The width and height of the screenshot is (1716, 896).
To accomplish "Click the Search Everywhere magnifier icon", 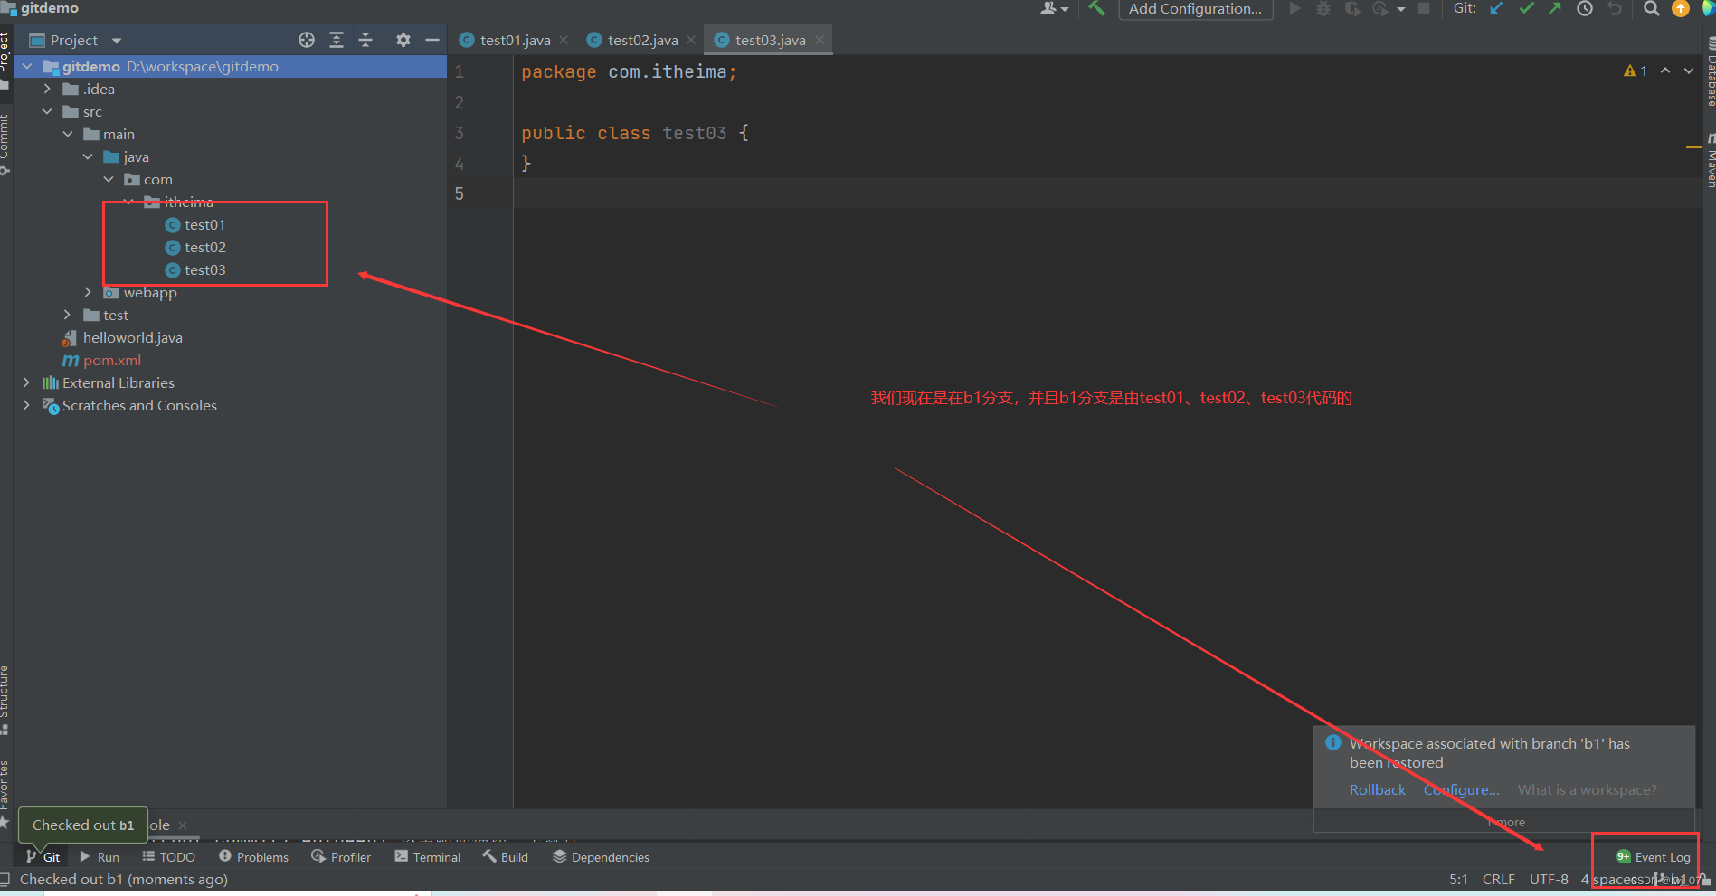I will [x=1651, y=9].
